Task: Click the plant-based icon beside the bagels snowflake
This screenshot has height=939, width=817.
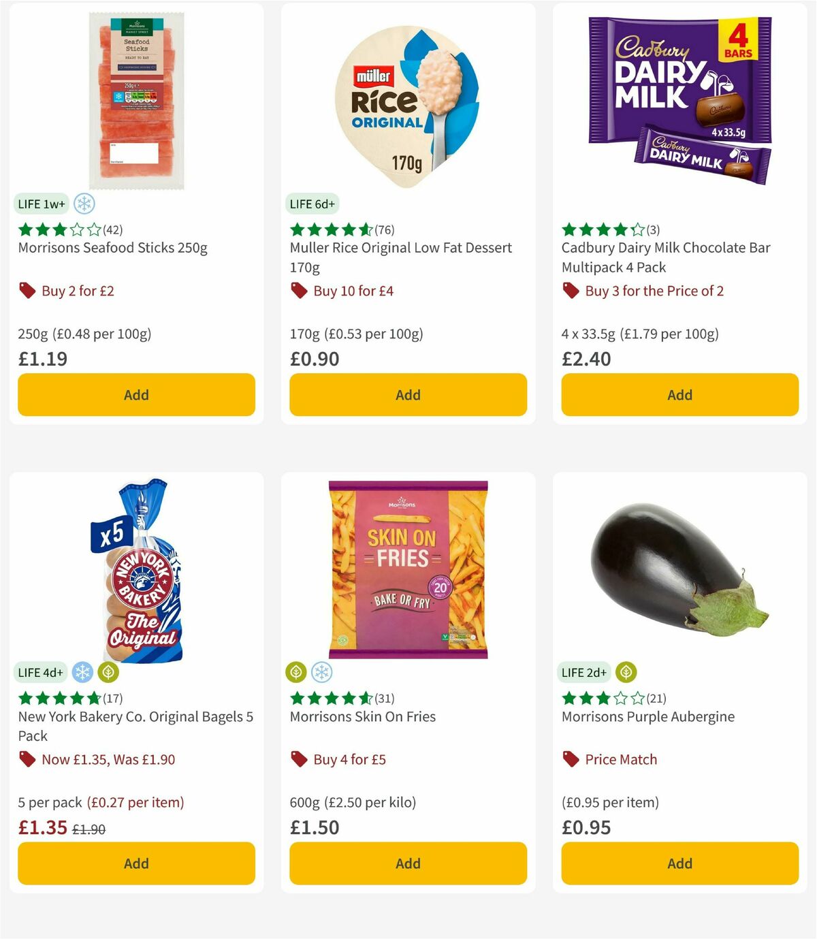Action: tap(109, 671)
